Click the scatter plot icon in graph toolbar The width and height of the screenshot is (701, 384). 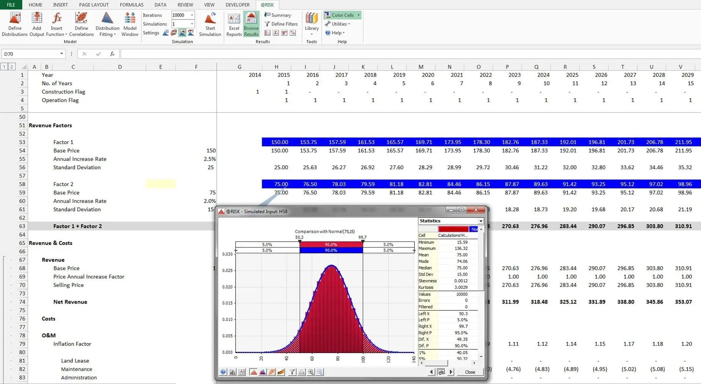pos(272,372)
